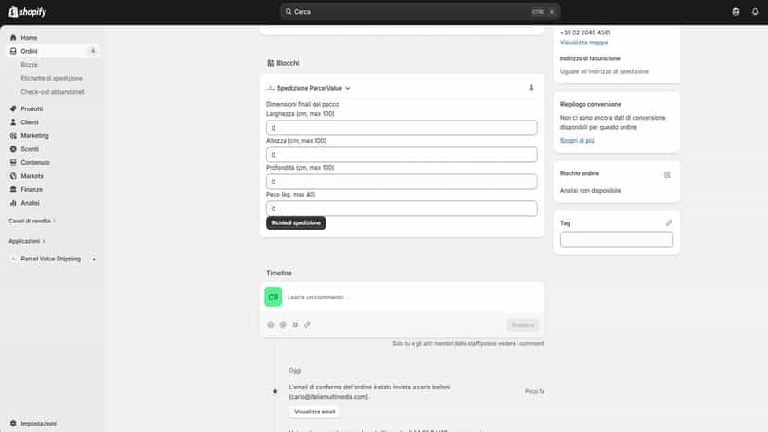Open Check-out abbandonati
Viewport: 768px width, 432px height.
(x=53, y=92)
